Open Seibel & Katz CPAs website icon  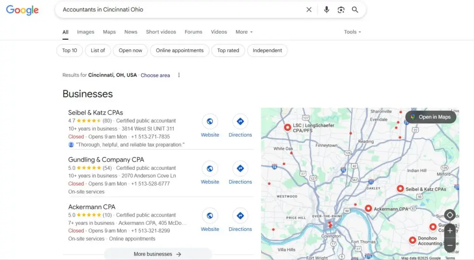tap(210, 121)
